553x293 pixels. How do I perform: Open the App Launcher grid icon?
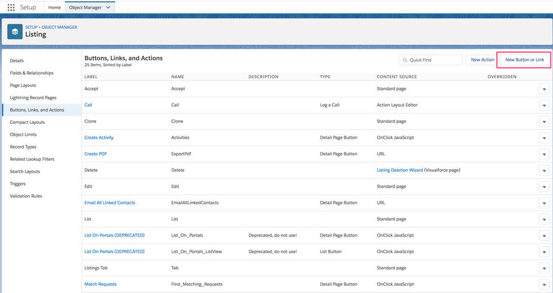[11, 7]
